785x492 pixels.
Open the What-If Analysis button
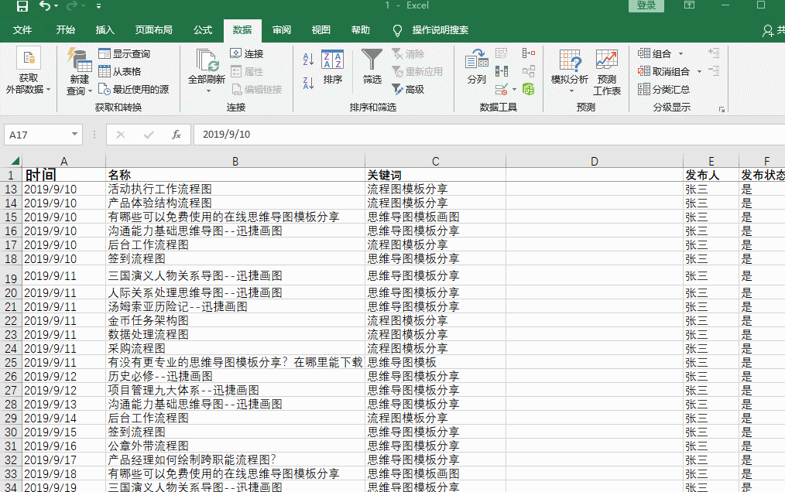pyautogui.click(x=570, y=70)
